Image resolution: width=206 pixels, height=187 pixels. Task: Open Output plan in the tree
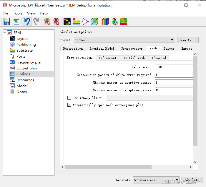(x=26, y=68)
